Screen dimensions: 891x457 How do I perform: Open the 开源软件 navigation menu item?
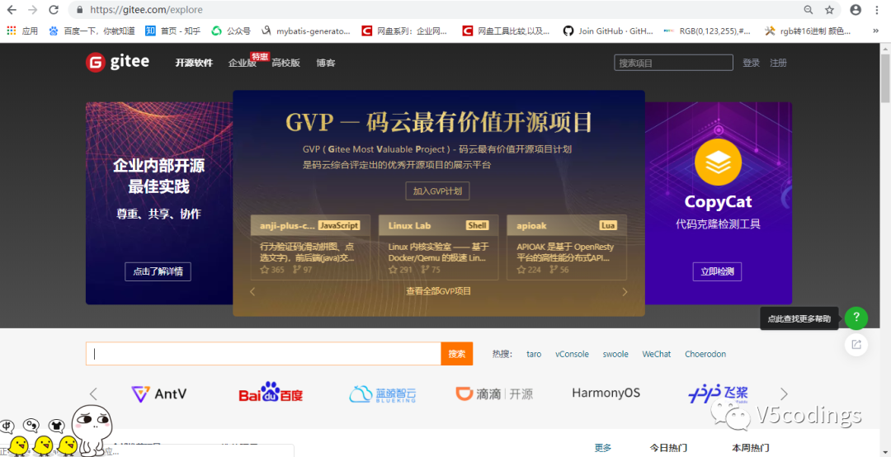point(194,64)
